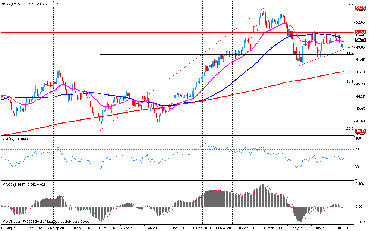Click the red 51.50 price level label
The image size is (369, 231).
(360, 32)
